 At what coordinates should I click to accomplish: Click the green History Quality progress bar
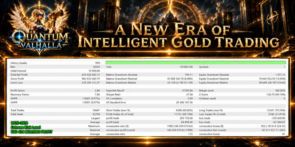(196, 63)
